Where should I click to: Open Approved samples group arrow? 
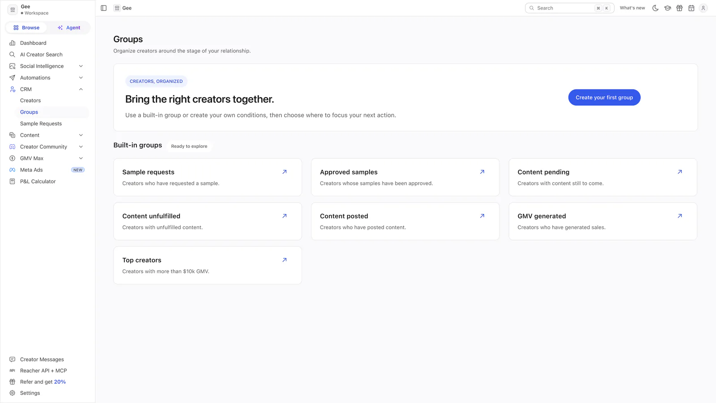(482, 172)
